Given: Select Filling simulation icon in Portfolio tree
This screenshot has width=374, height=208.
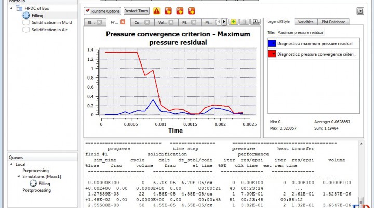Looking at the screenshot, I should tap(26, 16).
